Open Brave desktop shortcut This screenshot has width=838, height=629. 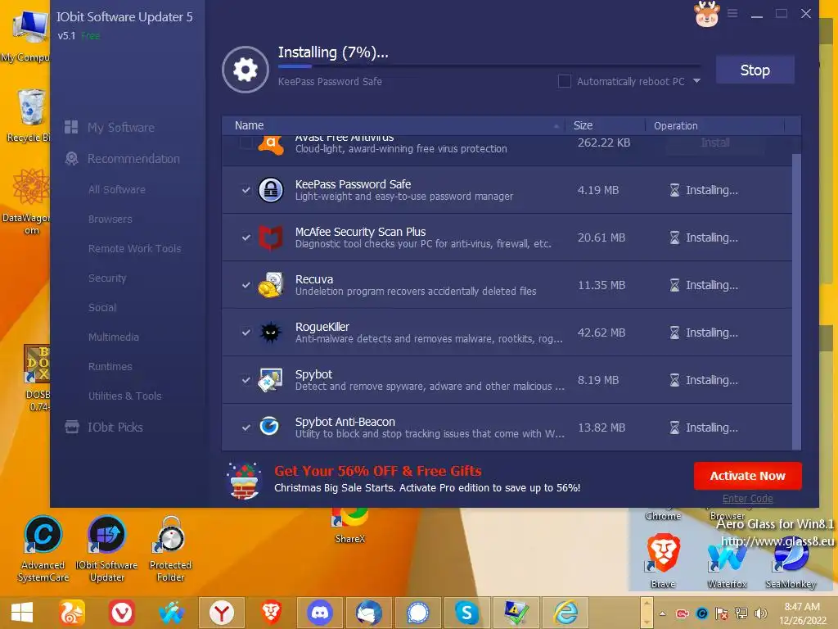[663, 562]
